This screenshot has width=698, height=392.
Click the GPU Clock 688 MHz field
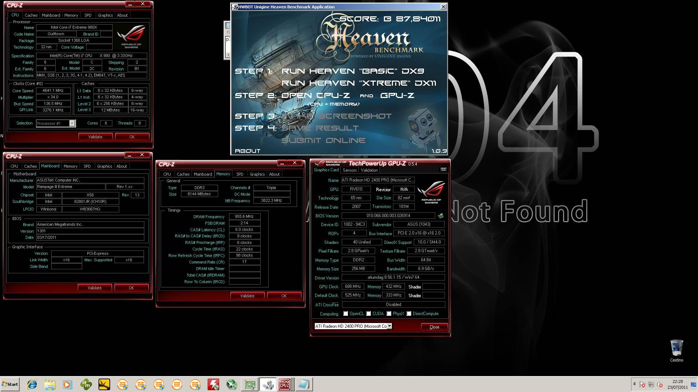click(353, 287)
